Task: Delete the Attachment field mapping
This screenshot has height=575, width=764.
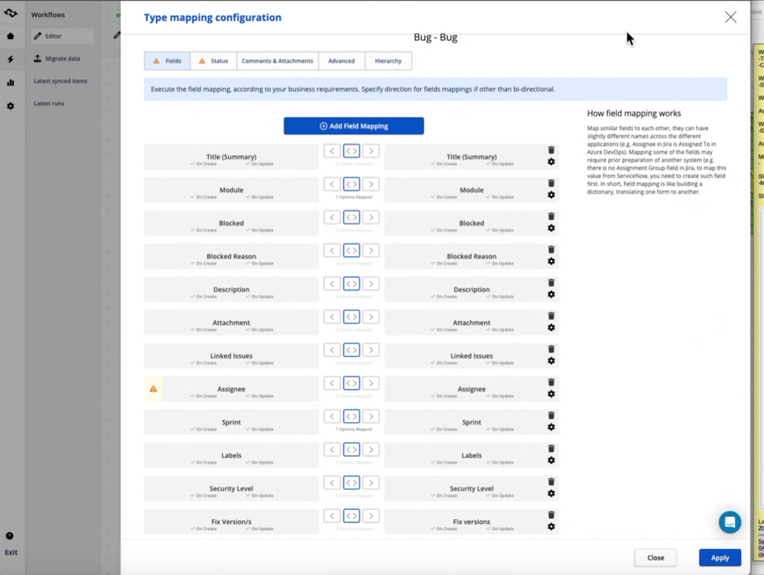Action: coord(551,316)
